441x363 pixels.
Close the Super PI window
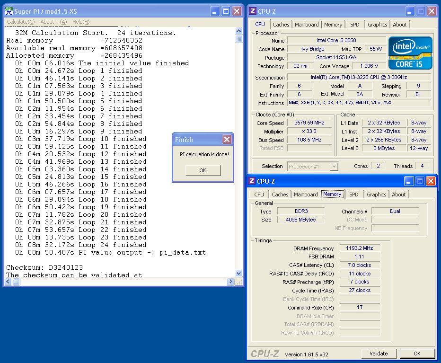coord(237,11)
